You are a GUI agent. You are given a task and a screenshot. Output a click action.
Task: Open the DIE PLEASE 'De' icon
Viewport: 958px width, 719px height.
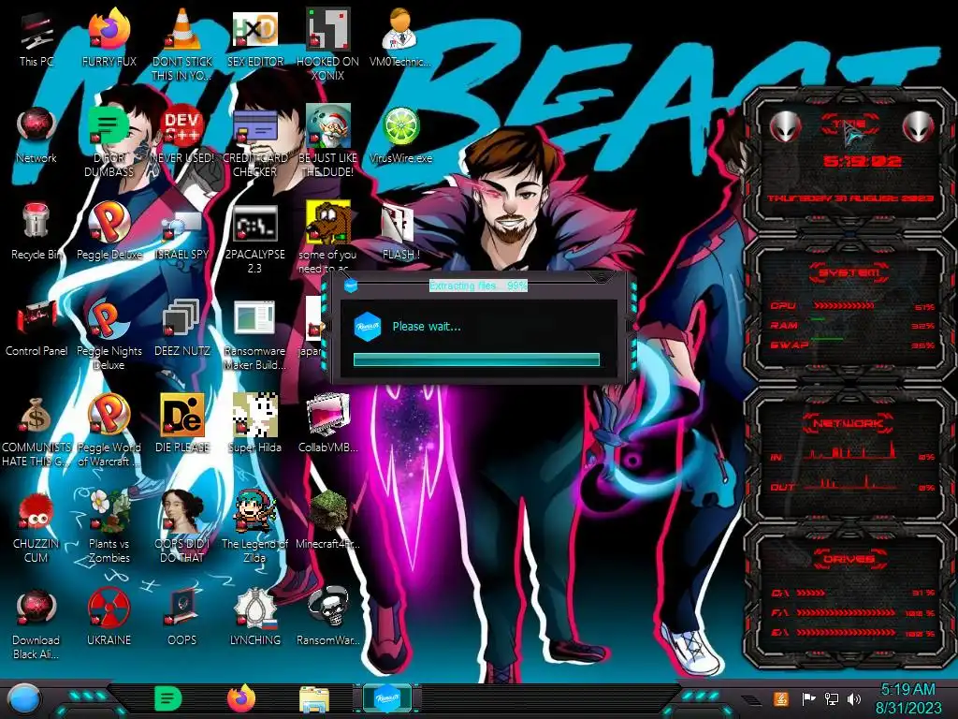pos(181,417)
